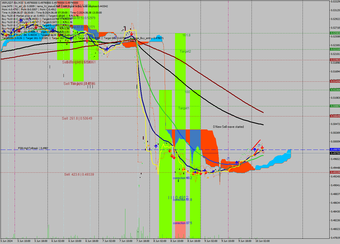
Task: Click the green 0.50887 price tag
Action: point(335,106)
